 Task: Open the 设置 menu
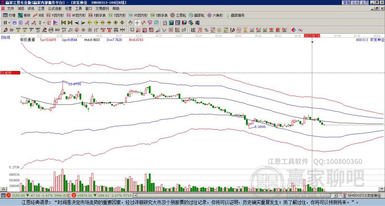pyautogui.click(x=68, y=9)
